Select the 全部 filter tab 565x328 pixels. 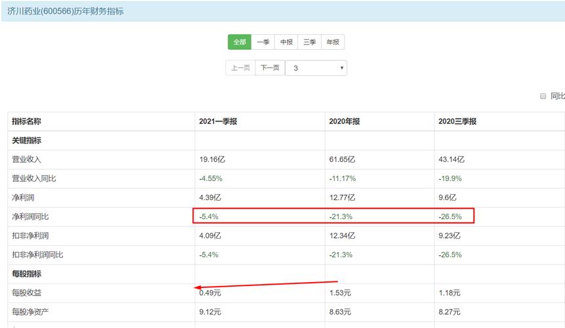[x=240, y=42]
